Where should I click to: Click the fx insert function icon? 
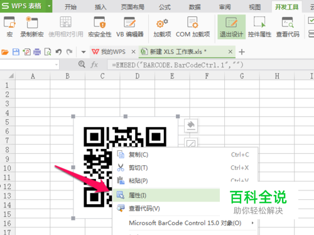[94, 65]
